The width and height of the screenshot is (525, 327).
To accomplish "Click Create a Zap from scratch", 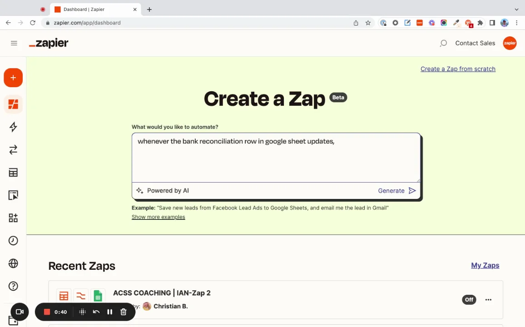I will (458, 69).
